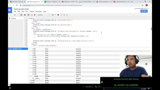Rename the 'Read google sheet' project title
Screen dimensions: 160x90
point(21,9)
